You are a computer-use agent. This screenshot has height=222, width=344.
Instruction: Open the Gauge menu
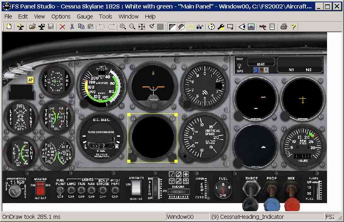click(x=85, y=16)
